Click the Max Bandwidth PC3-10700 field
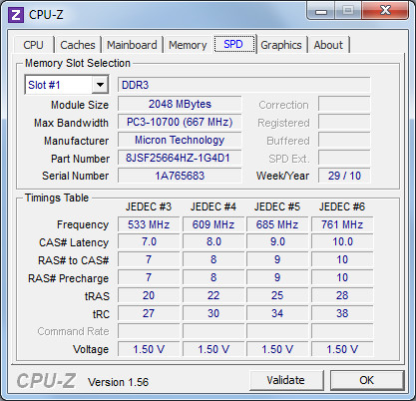This screenshot has width=416, height=401. point(180,122)
